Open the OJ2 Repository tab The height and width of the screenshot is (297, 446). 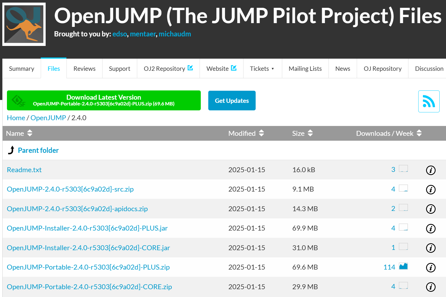tap(168, 69)
